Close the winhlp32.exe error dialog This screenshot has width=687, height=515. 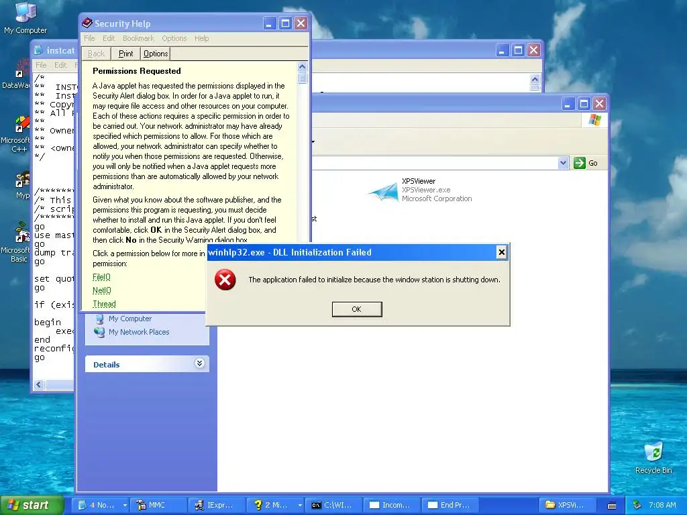[502, 252]
